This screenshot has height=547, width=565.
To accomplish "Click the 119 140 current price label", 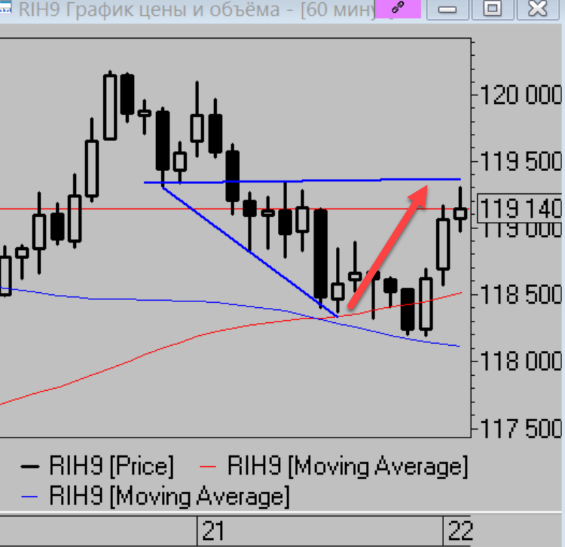I will coord(520,209).
